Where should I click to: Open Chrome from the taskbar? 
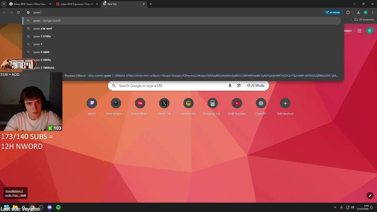coord(32,207)
